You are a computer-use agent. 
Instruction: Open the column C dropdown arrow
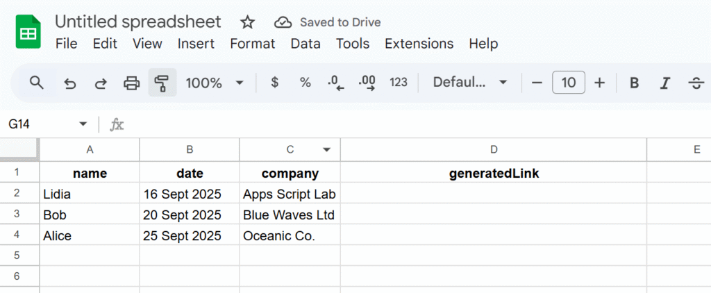tap(326, 150)
